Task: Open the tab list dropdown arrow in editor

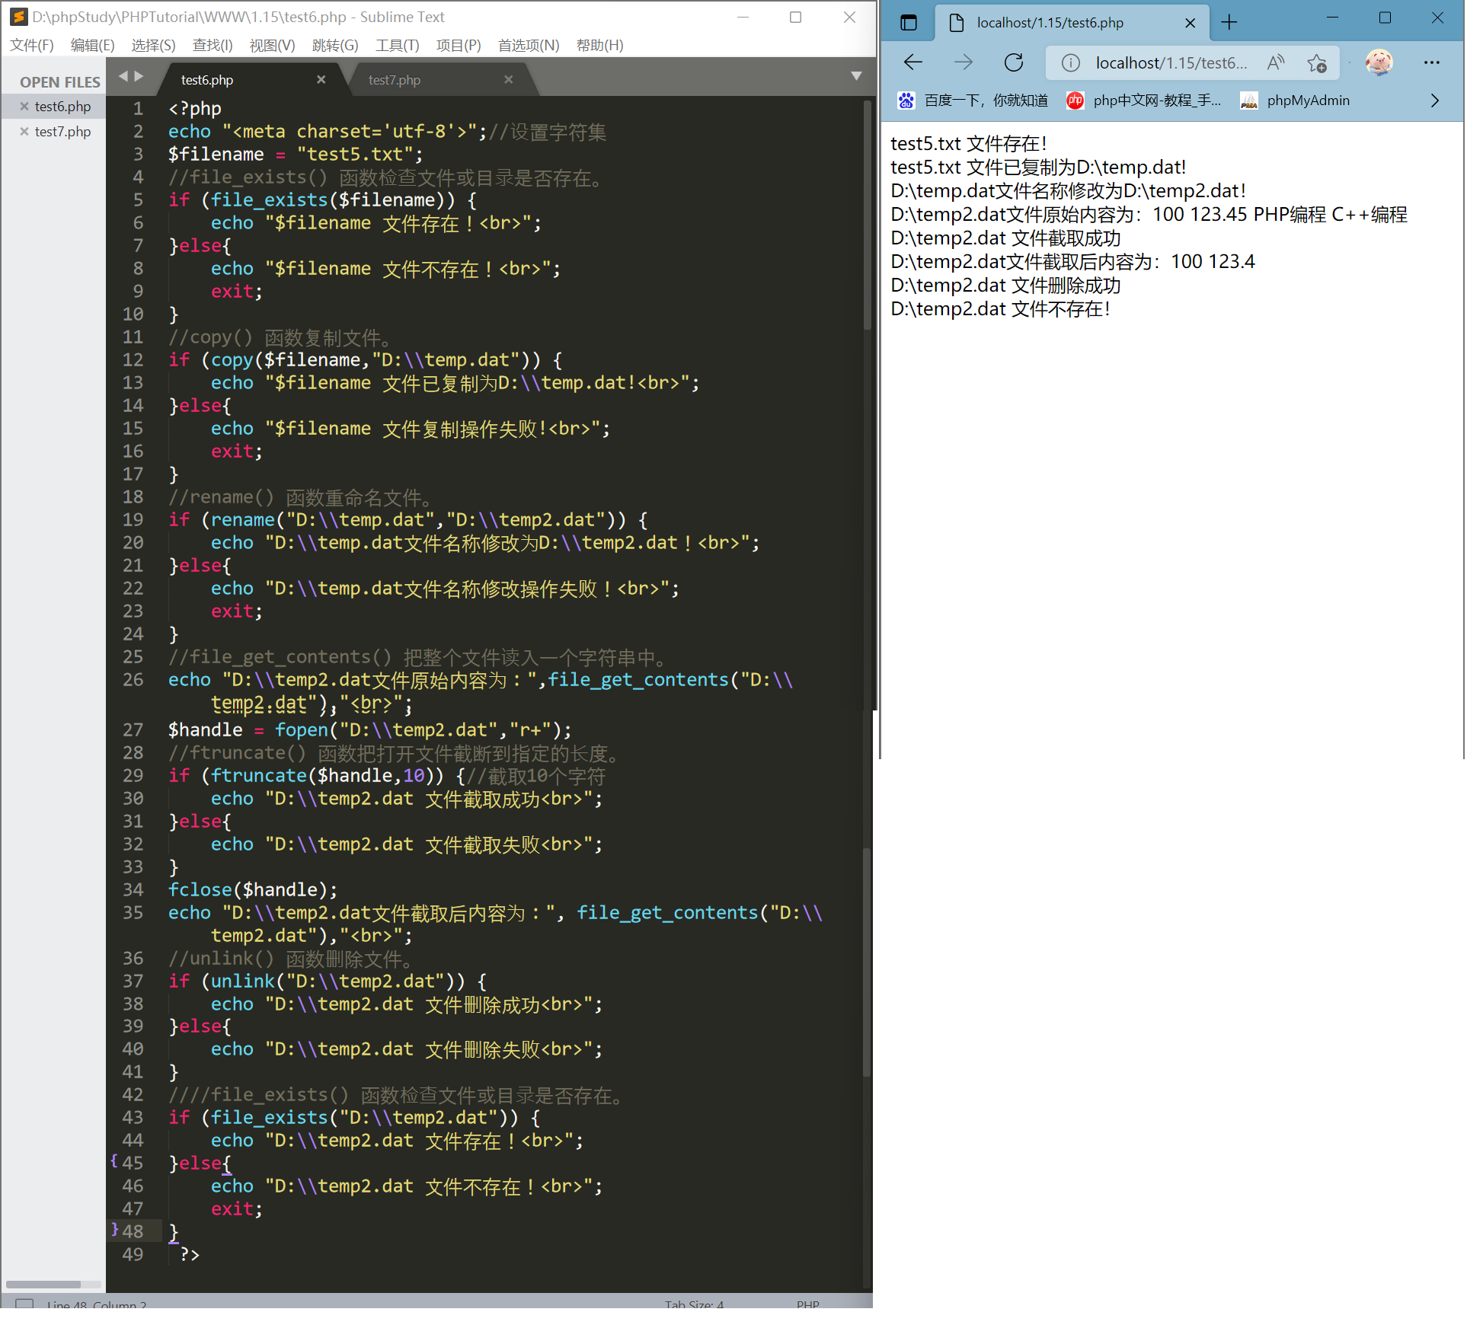Action: [x=856, y=76]
